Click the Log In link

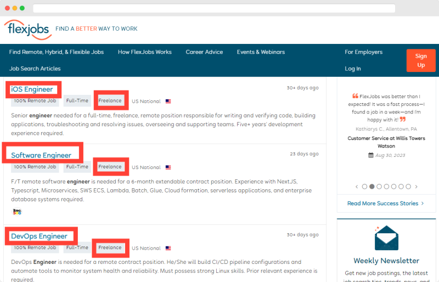tap(353, 69)
